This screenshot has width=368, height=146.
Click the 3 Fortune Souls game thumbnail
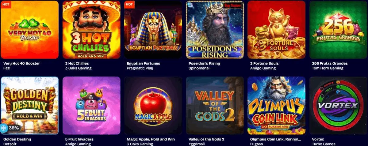click(277, 30)
